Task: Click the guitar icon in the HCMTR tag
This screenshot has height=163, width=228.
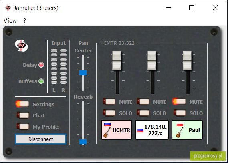Action: 107,133
